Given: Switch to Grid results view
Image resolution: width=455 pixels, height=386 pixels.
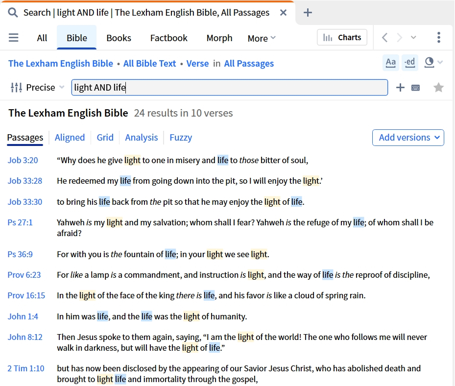Looking at the screenshot, I should (x=105, y=138).
